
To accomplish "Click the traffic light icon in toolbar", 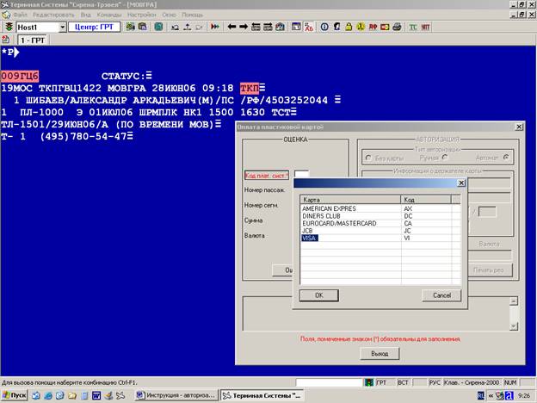I will [9, 27].
